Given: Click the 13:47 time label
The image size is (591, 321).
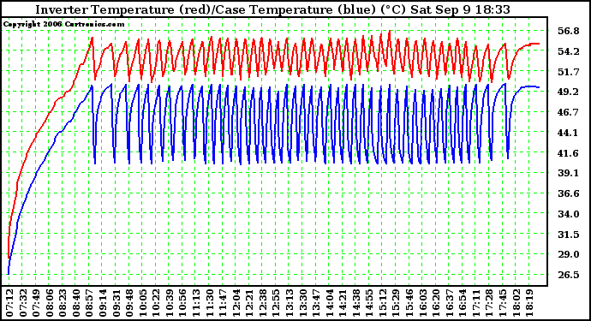Looking at the screenshot, I should pyautogui.click(x=316, y=303).
